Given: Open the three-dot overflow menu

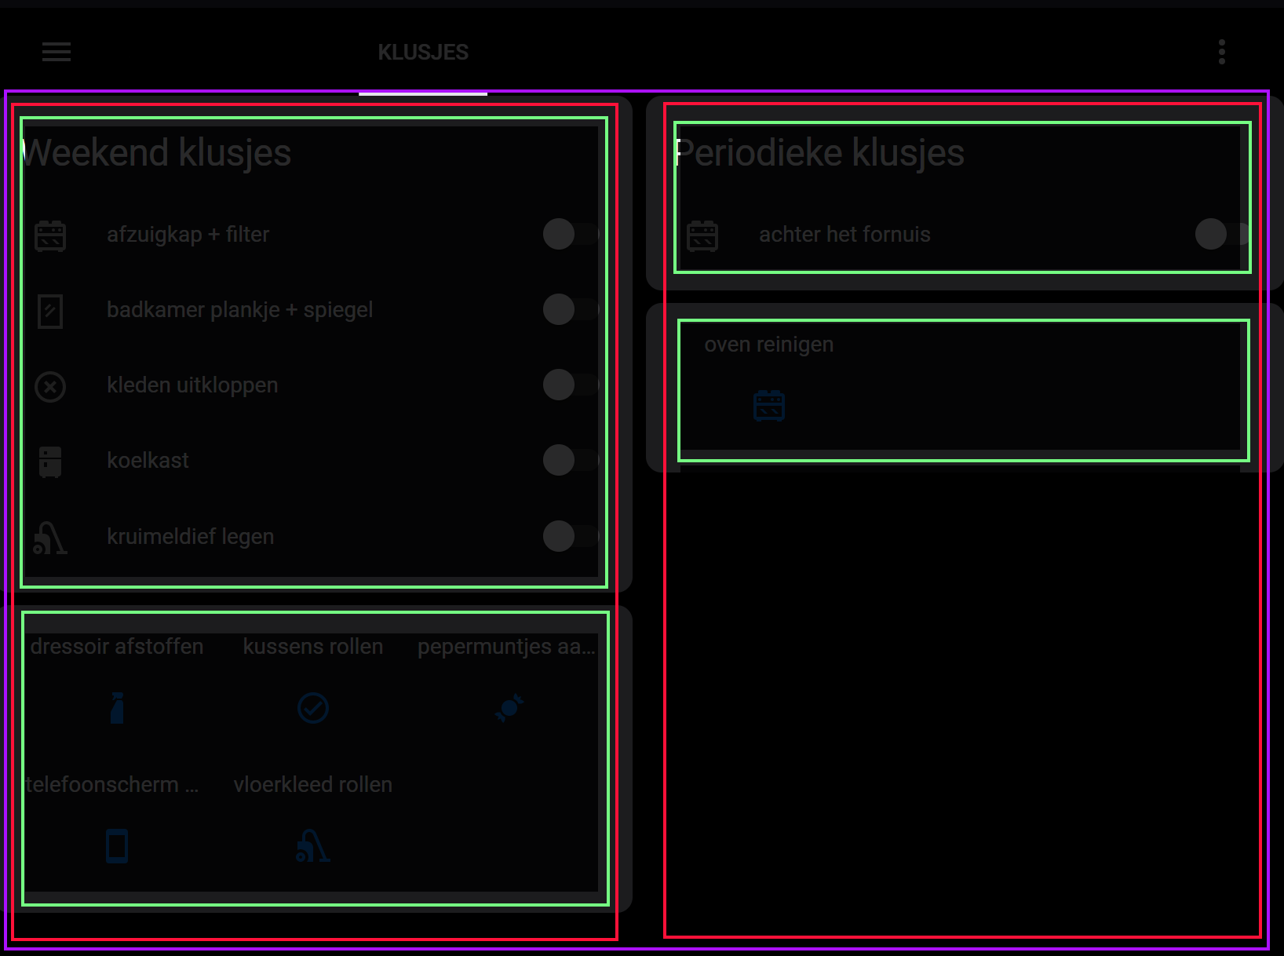Looking at the screenshot, I should pyautogui.click(x=1221, y=52).
